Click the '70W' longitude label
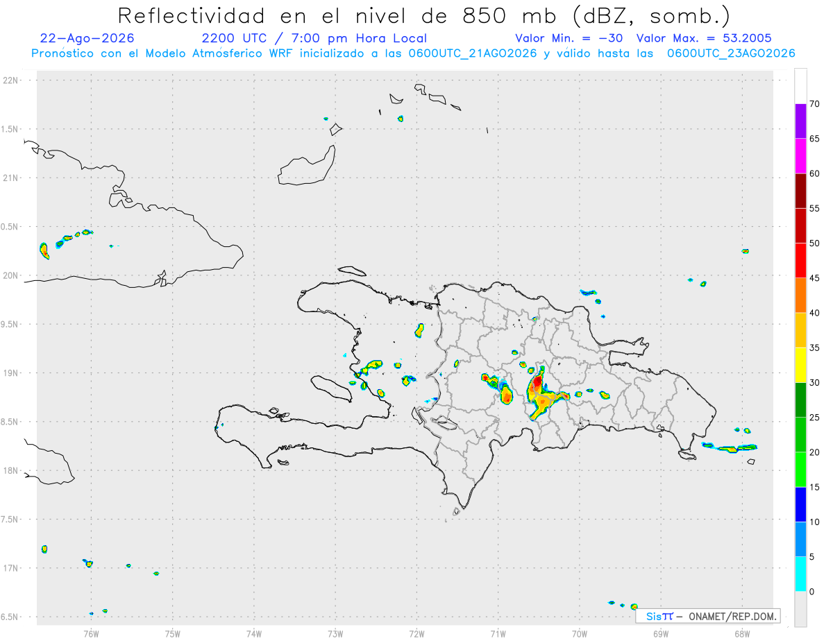The height and width of the screenshot is (643, 833). pos(580,634)
